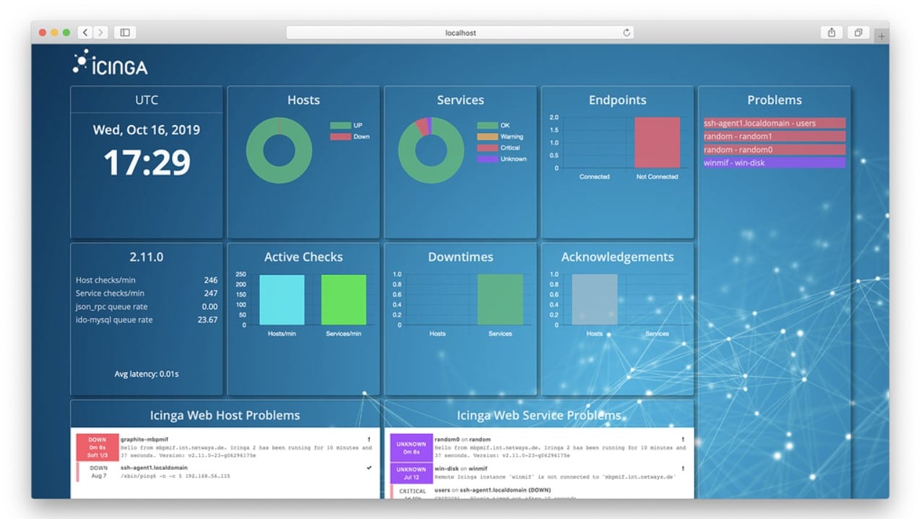919x519 pixels.
Task: Click the "Active Checks" panel title
Action: tap(303, 257)
